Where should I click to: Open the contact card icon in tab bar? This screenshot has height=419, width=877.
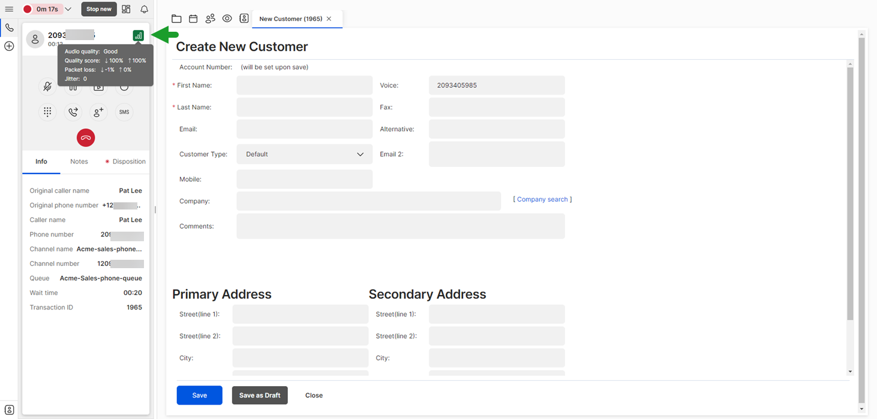244,19
